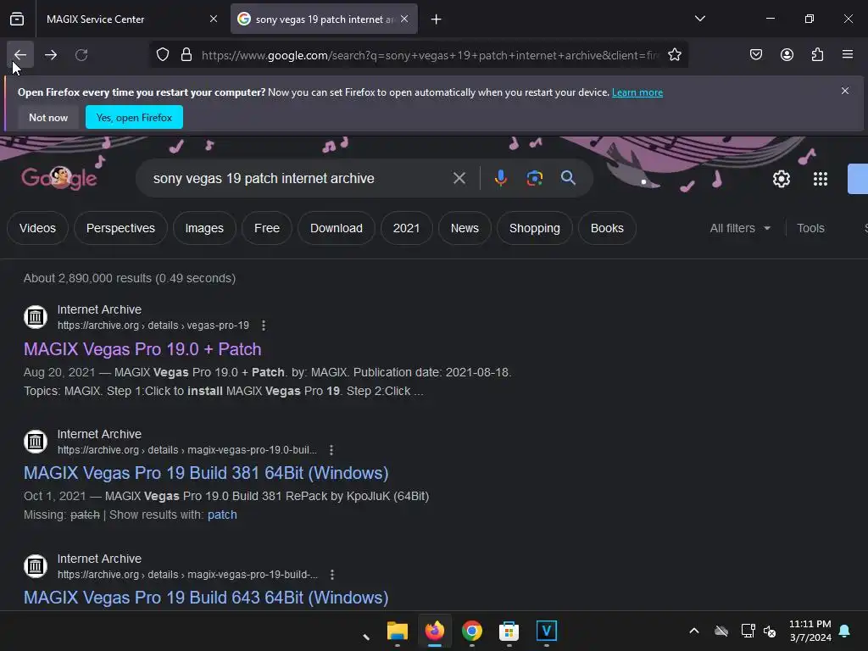868x651 pixels.
Task: Click Internet Archive favicon of first result
Action: (x=36, y=317)
